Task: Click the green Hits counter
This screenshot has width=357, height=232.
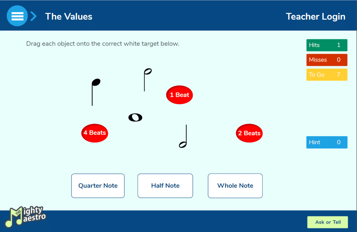Action: tap(327, 45)
